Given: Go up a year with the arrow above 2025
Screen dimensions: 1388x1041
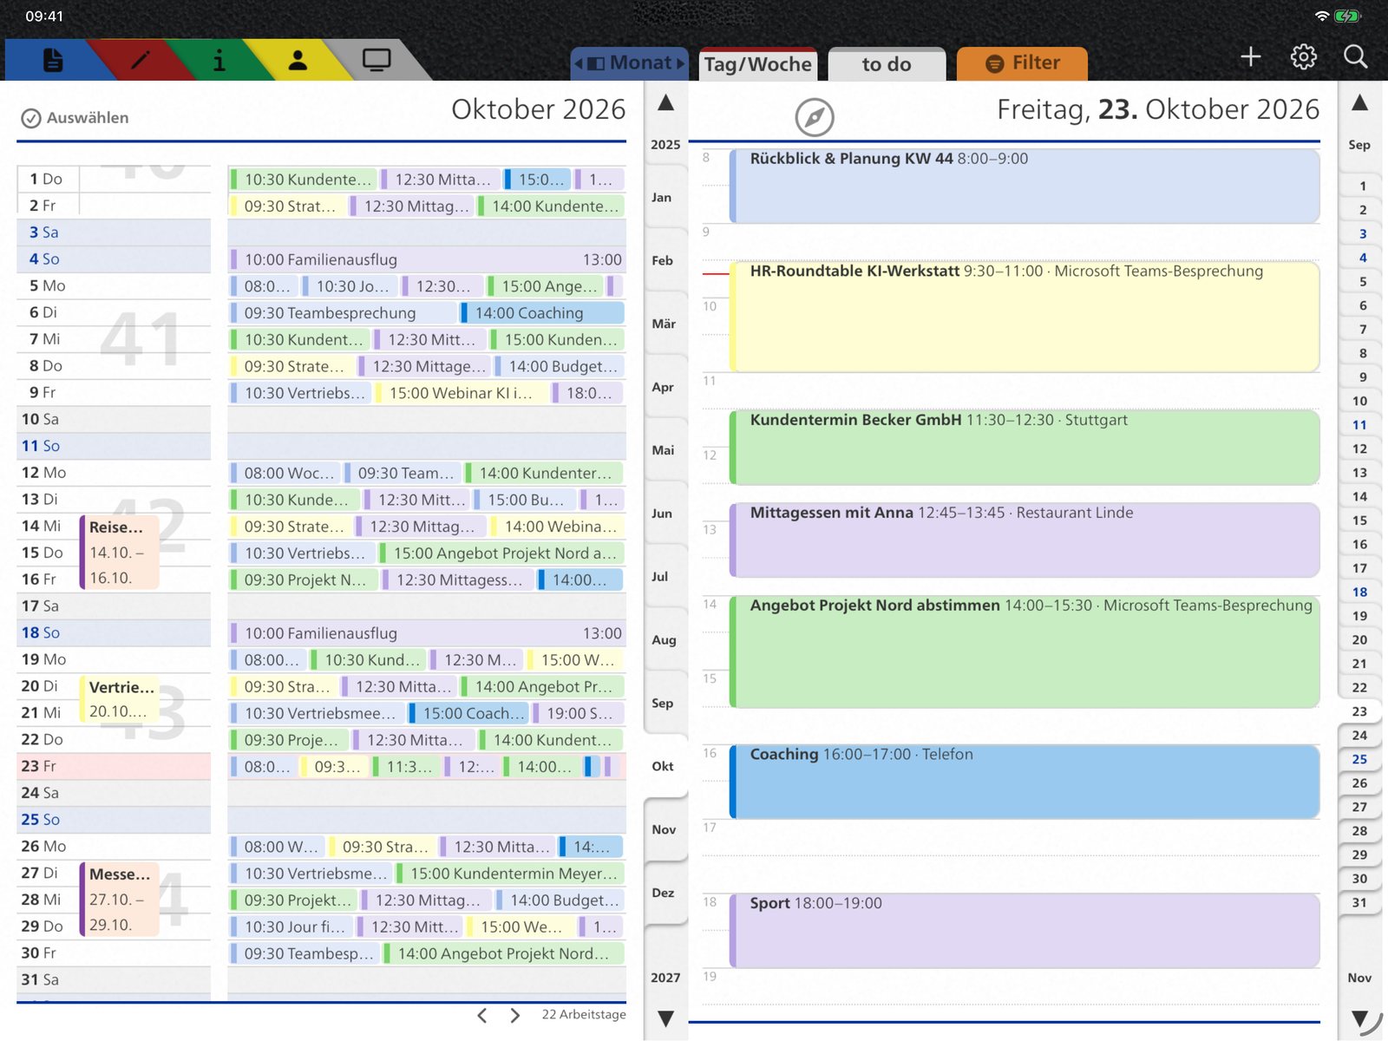Looking at the screenshot, I should 665,103.
